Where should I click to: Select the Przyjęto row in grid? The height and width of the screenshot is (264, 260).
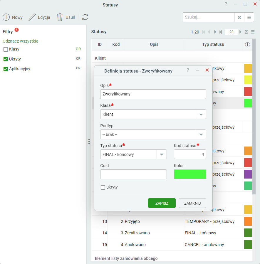(x=172, y=221)
